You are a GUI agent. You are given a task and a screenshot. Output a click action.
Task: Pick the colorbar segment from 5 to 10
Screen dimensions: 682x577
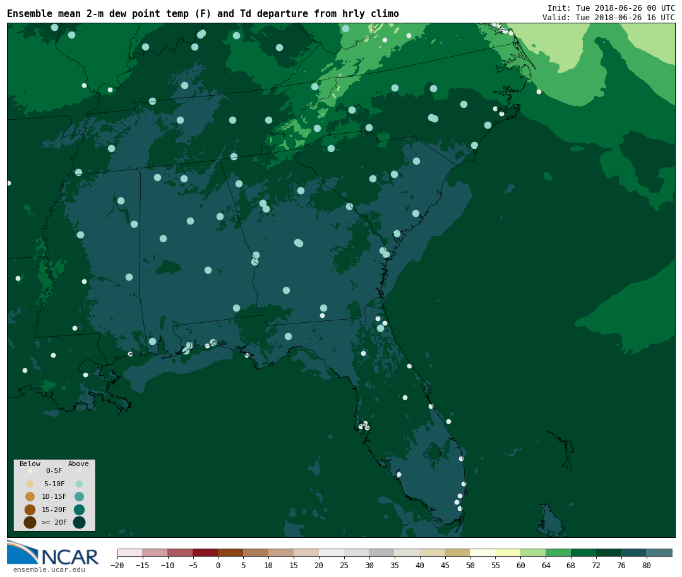coord(256,552)
